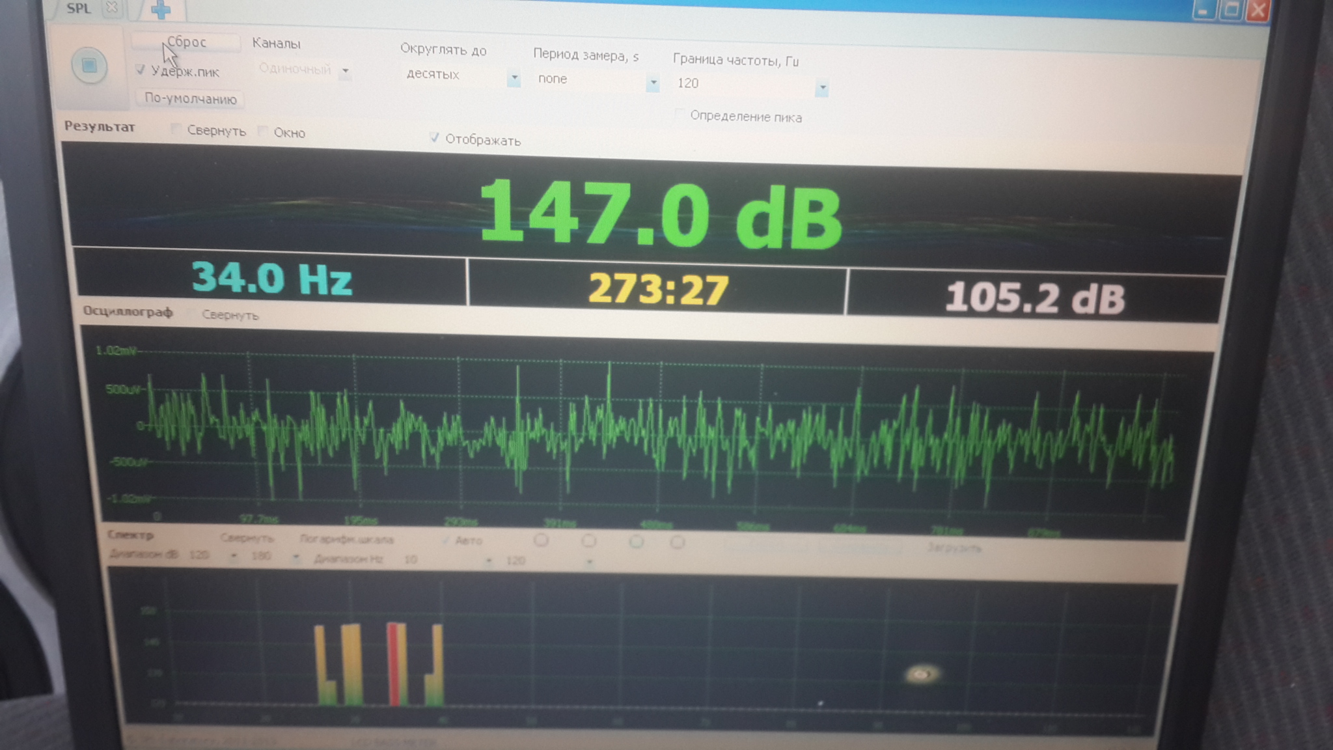Switch to the SPL tab
This screenshot has height=750, width=1333.
tap(79, 8)
